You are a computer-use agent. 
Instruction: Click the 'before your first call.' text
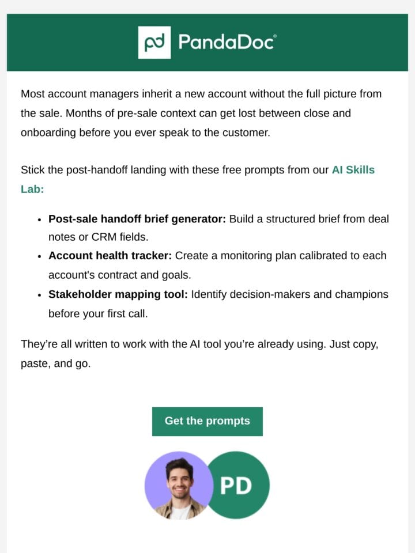(98, 313)
